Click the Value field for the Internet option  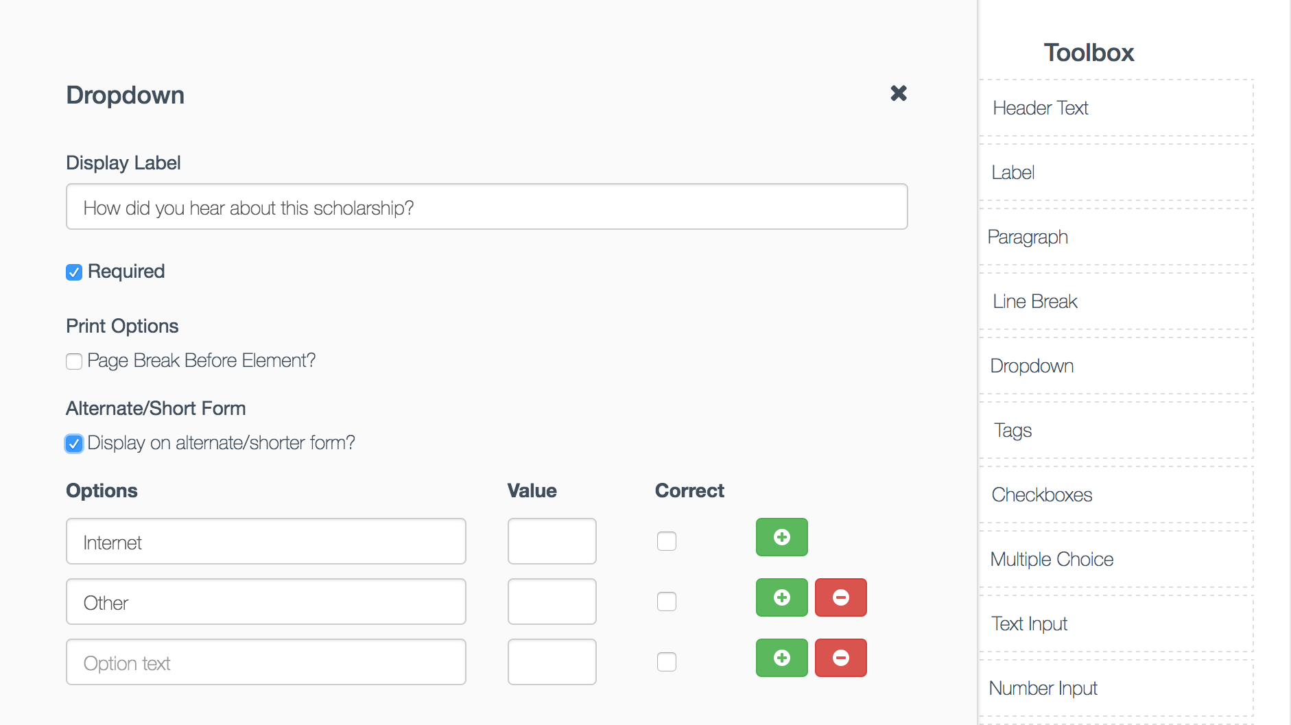(x=552, y=541)
